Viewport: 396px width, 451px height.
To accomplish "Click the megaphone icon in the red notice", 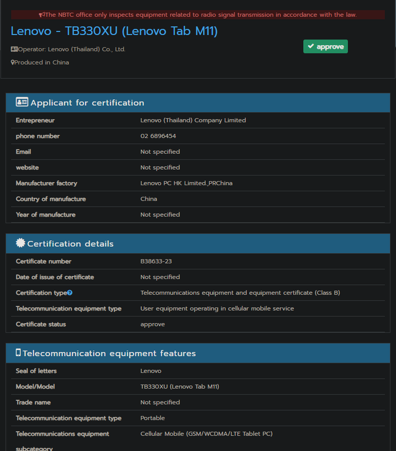I will pyautogui.click(x=42, y=15).
